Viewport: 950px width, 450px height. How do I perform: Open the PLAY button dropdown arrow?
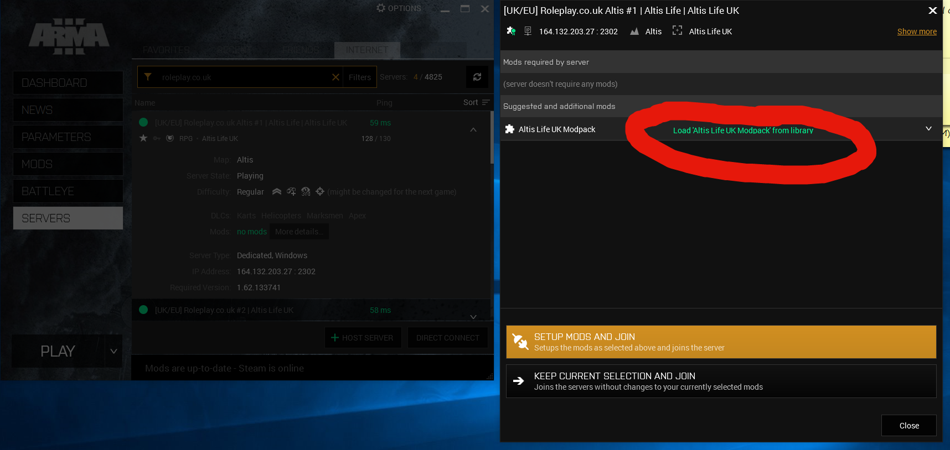tap(113, 351)
